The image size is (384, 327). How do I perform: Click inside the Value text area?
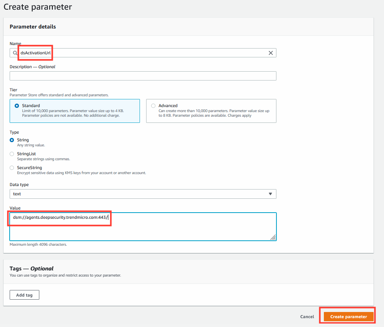coord(143,227)
